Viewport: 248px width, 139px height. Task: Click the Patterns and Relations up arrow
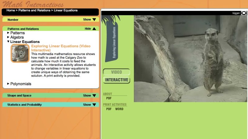(94, 28)
